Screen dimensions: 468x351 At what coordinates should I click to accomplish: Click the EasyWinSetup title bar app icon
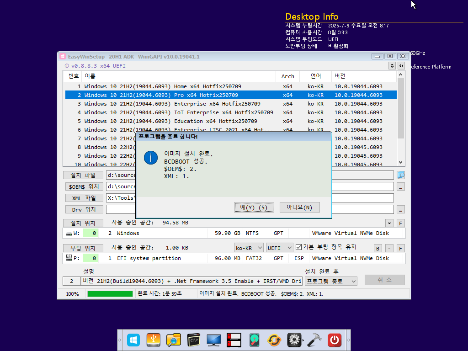62,56
